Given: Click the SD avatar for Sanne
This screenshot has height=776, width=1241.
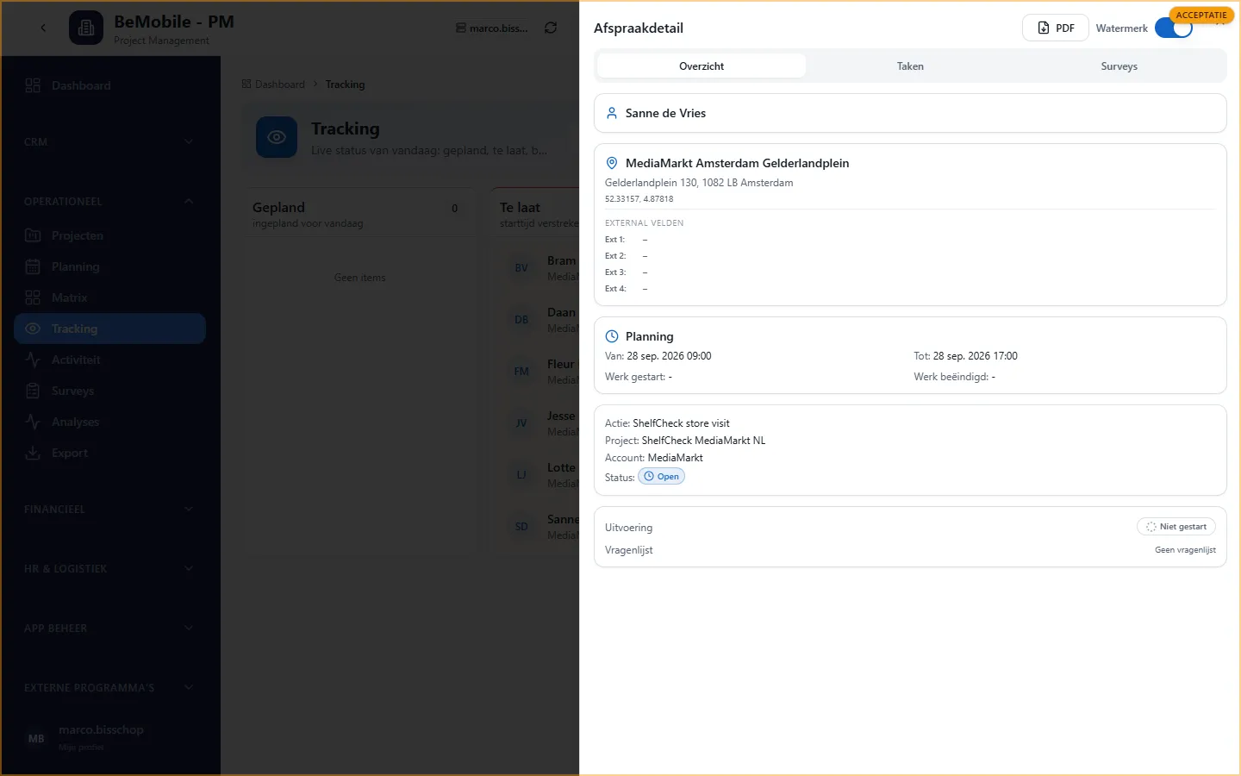Looking at the screenshot, I should [521, 527].
